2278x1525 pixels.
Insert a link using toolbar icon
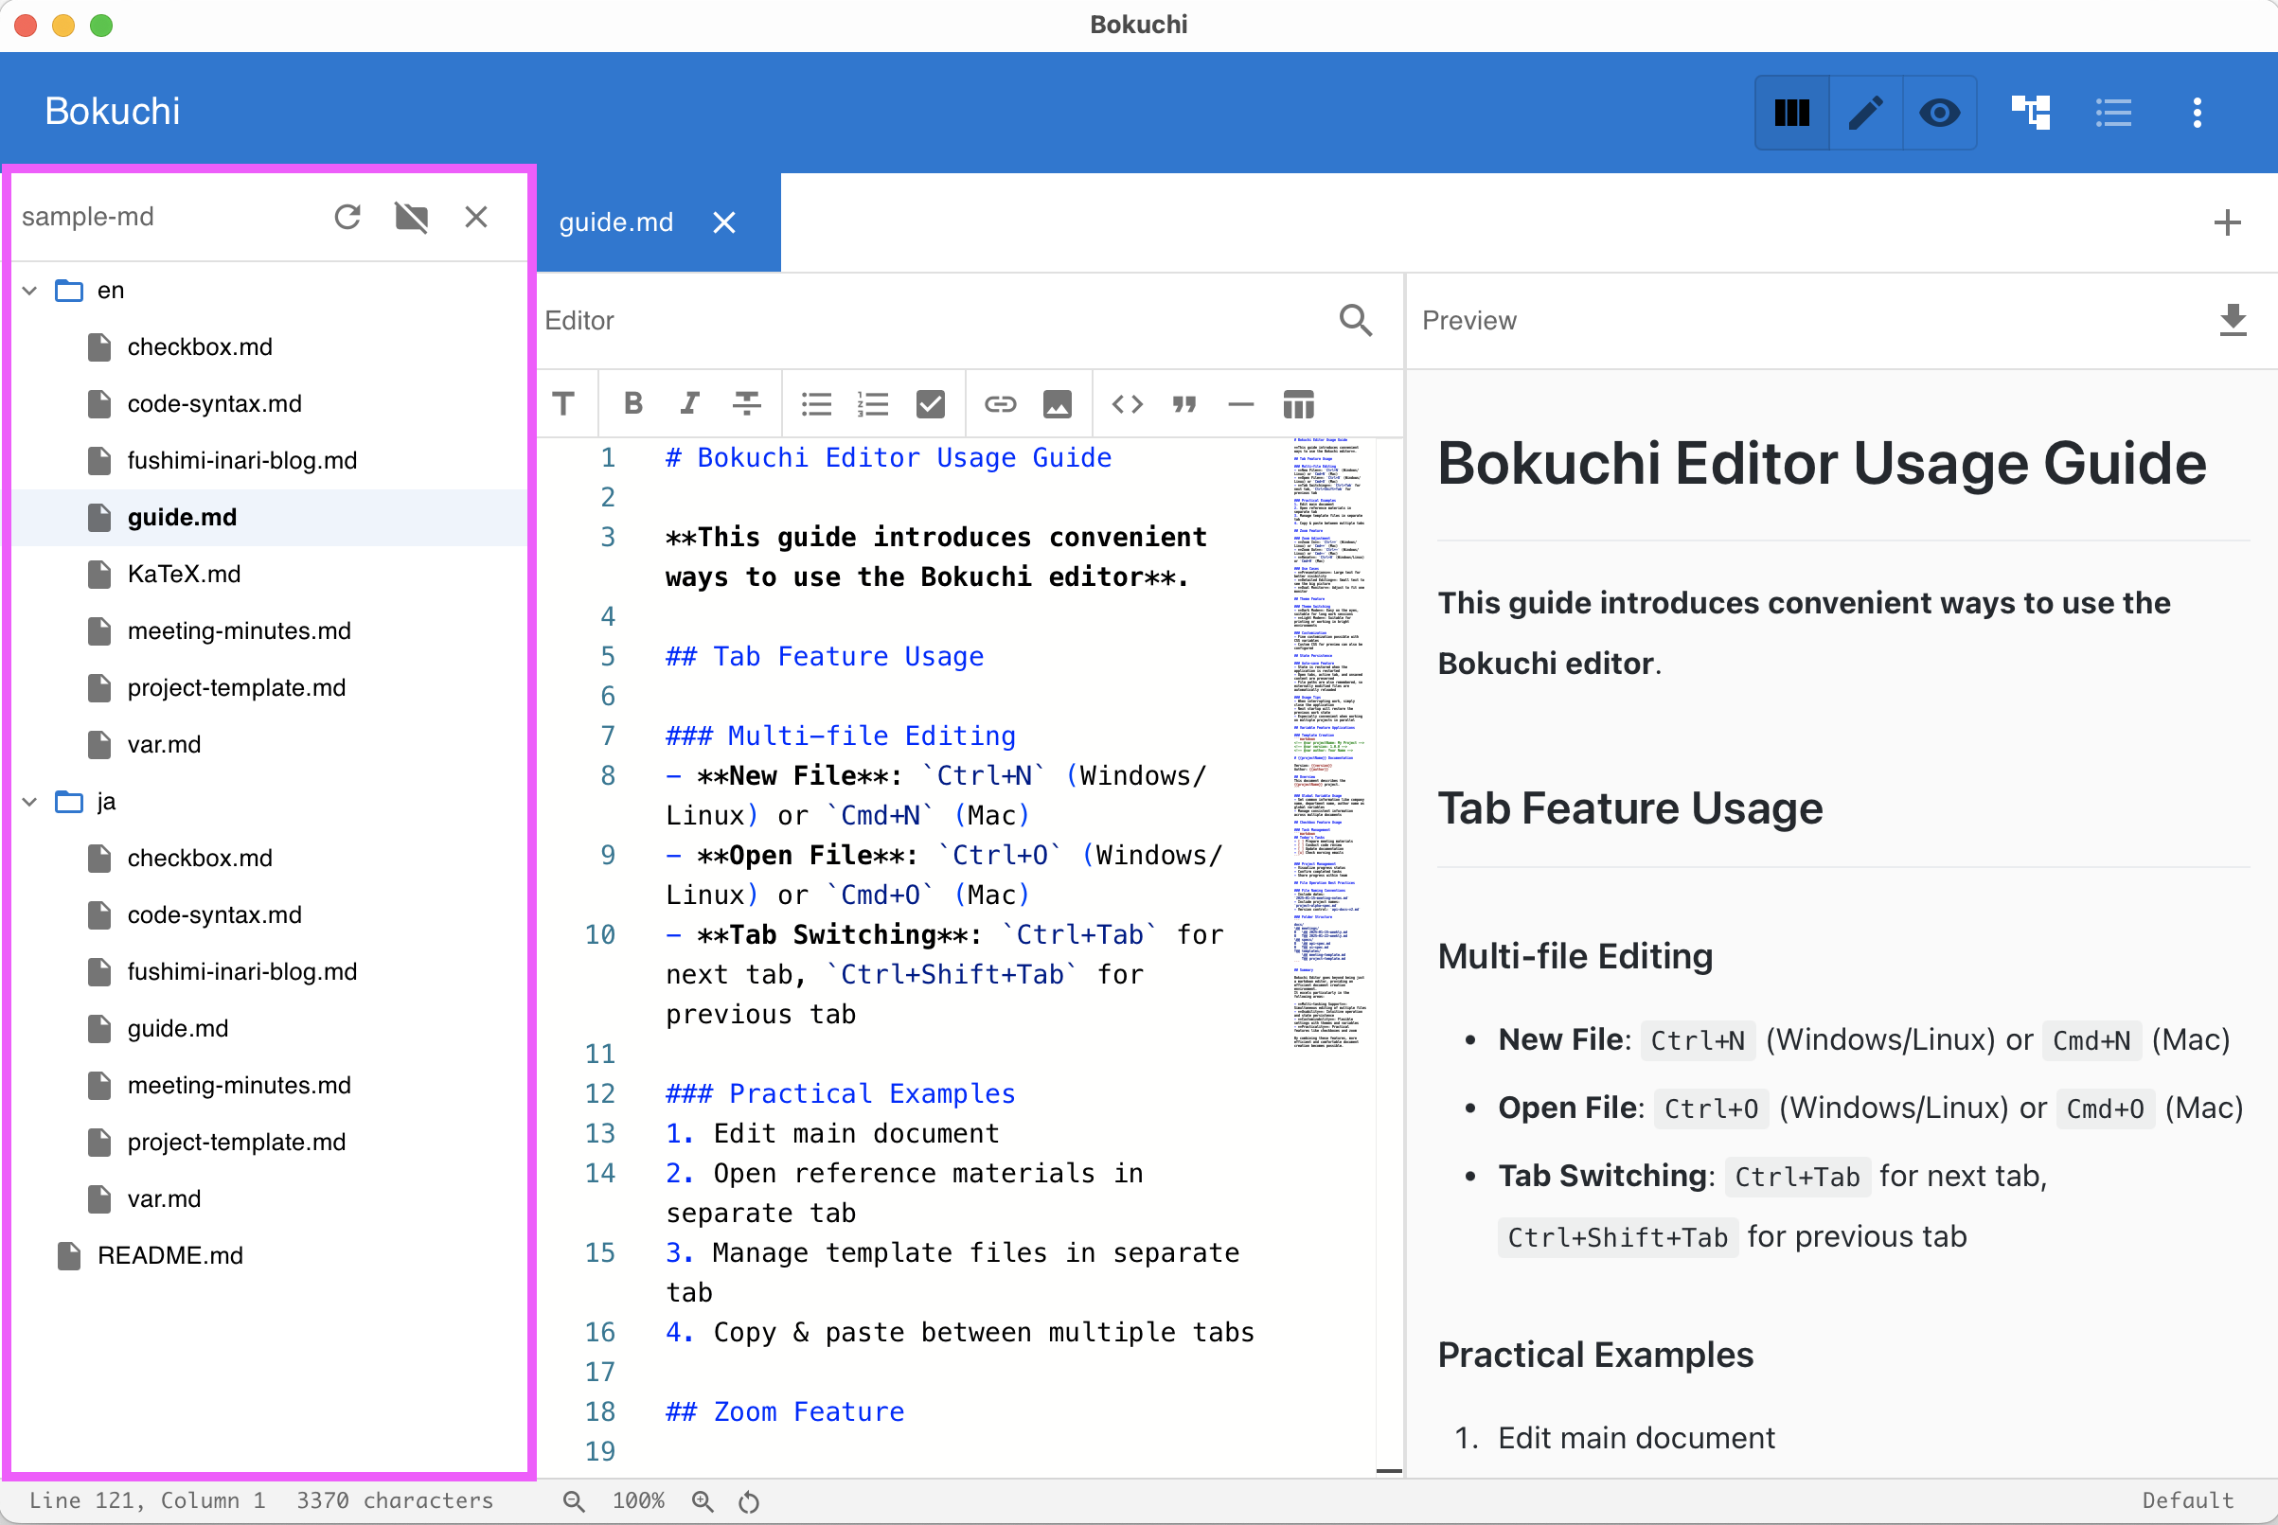(x=1000, y=403)
